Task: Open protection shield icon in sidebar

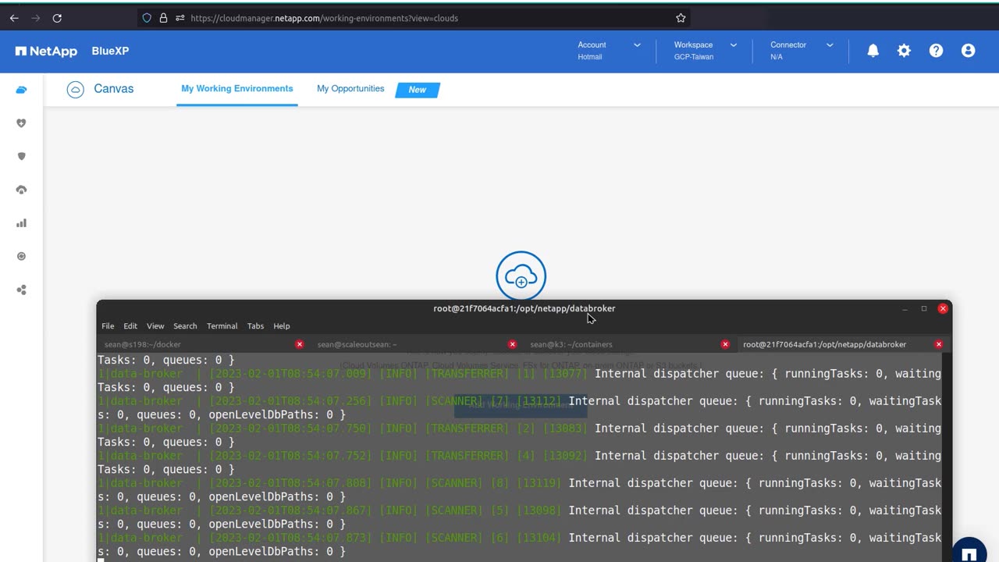Action: tap(21, 156)
